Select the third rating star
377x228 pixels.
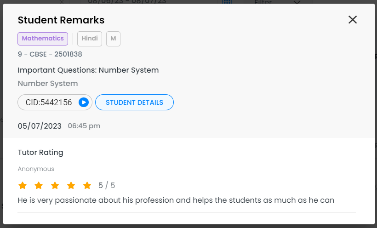point(55,186)
